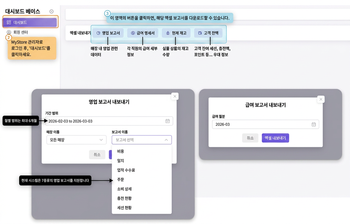Viewport: 350px width, 224px height.
Task: Click the 엑셀 내보내기 button
Action: pos(275,138)
